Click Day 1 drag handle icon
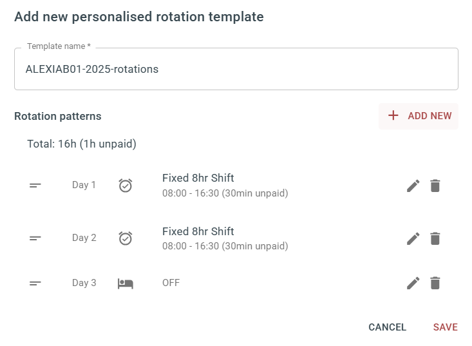 pos(35,185)
